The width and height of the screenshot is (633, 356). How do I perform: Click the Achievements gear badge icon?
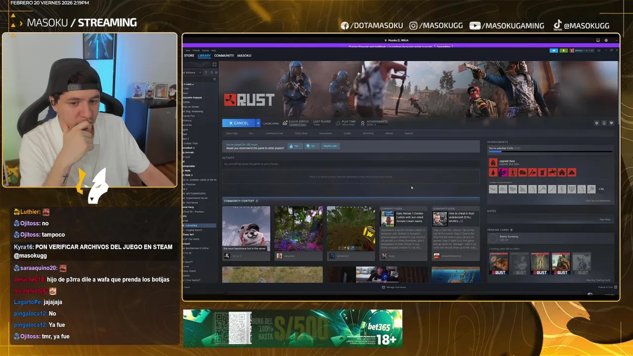[362, 123]
